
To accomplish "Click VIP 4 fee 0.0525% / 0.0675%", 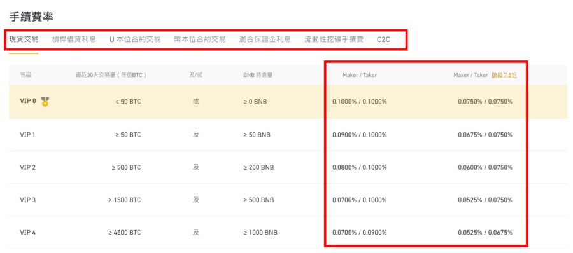I will (x=485, y=232).
